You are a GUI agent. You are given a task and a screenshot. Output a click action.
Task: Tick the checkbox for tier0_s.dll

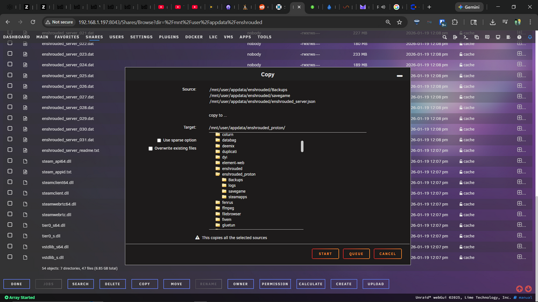coord(10,235)
